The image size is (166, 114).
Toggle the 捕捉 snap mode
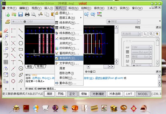pyautogui.click(x=50, y=94)
